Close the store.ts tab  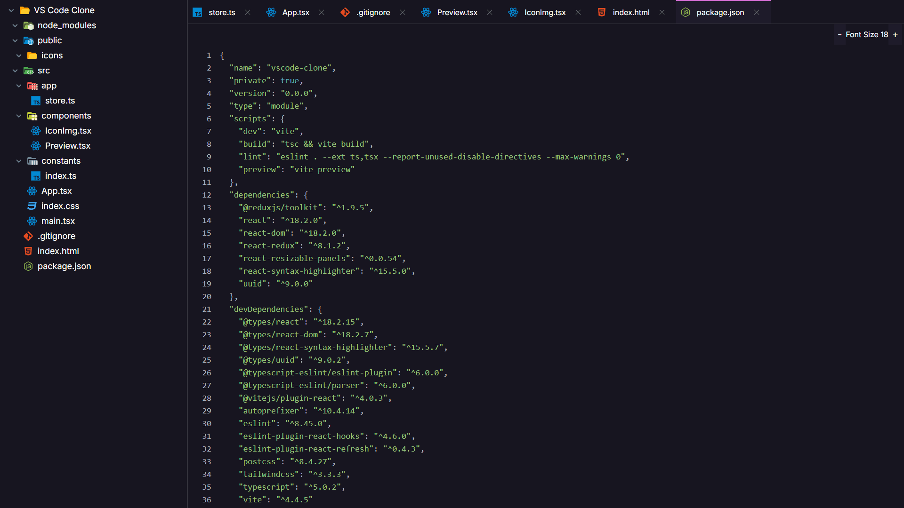[248, 12]
